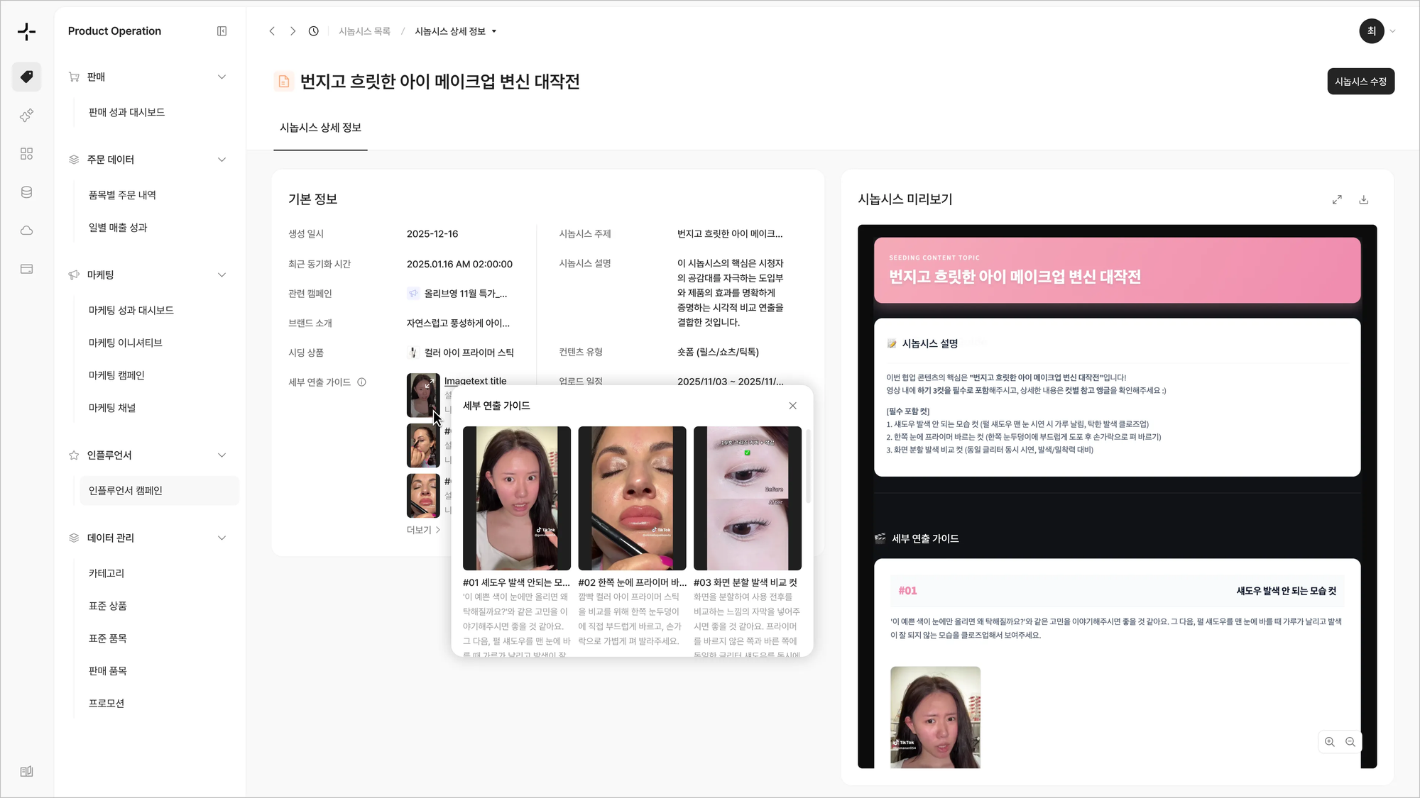This screenshot has width=1420, height=798.
Task: Navigate back with left arrow
Action: [x=272, y=31]
